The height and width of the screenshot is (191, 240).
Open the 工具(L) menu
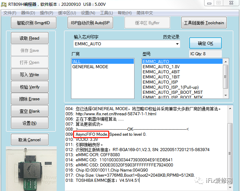[x=107, y=13]
